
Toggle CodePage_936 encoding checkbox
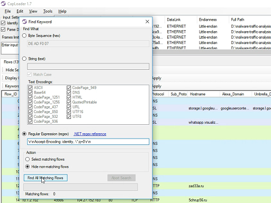click(30, 122)
